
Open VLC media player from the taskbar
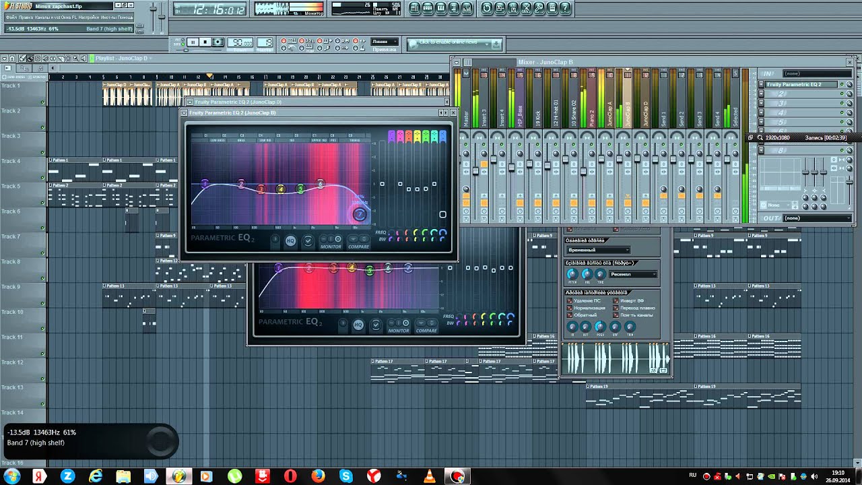click(x=429, y=476)
